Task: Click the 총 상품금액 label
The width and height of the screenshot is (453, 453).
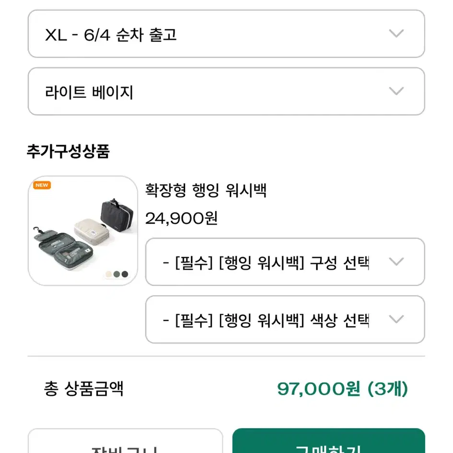Action: click(x=83, y=389)
